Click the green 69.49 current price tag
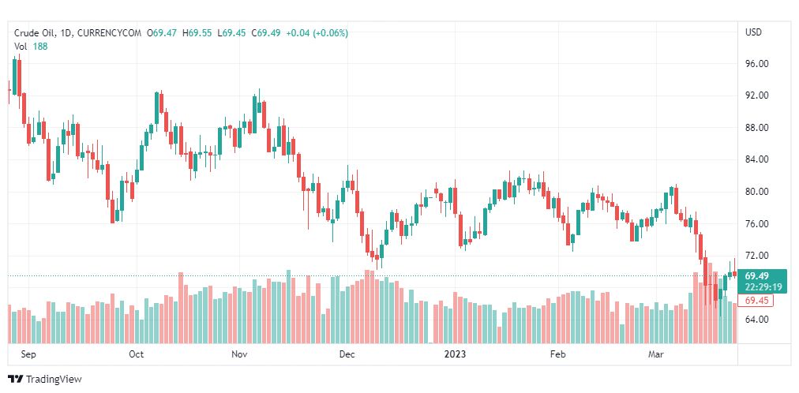The width and height of the screenshot is (799, 393). click(x=762, y=275)
